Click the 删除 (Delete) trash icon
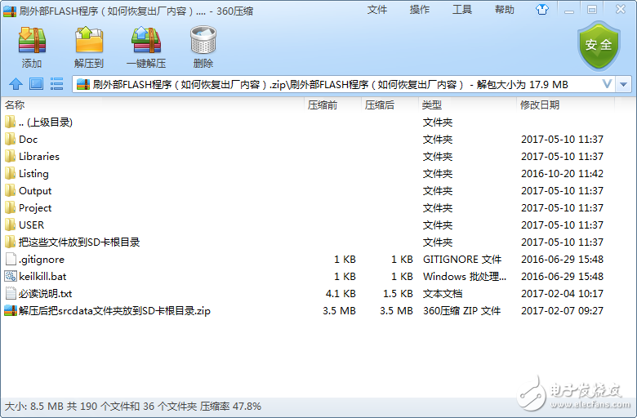Viewport: 637px width, 418px height. [203, 40]
